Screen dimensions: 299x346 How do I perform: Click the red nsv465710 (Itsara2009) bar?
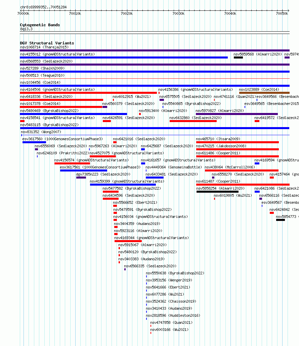tap(238, 142)
